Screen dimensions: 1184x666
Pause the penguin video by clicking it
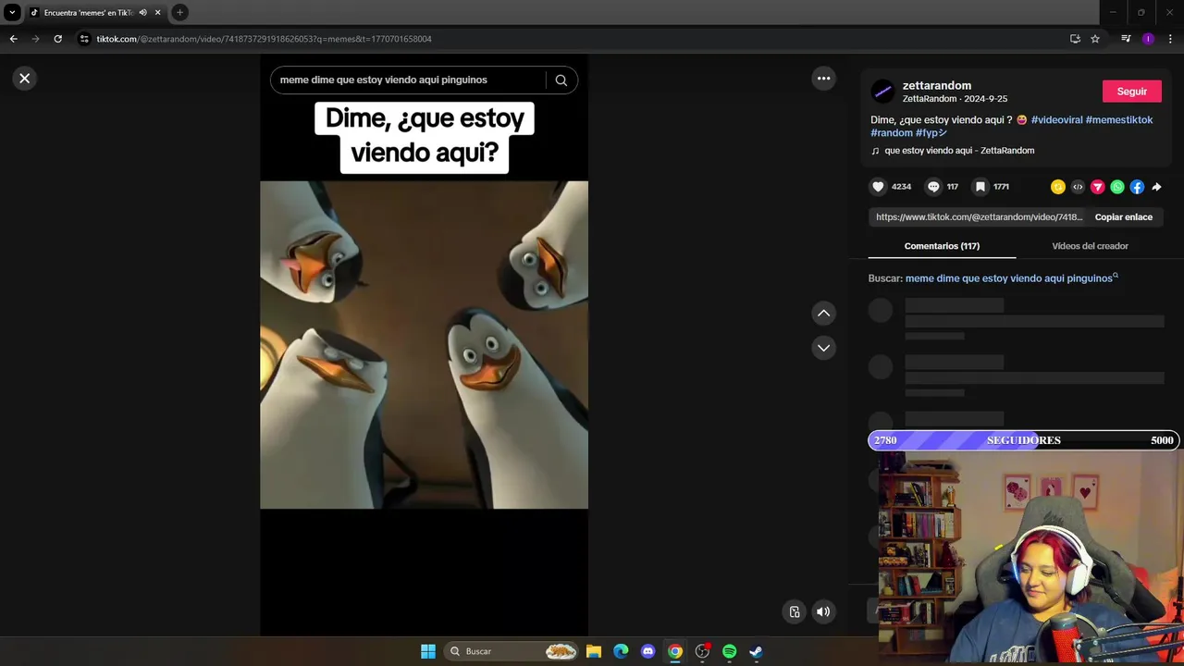coord(424,345)
